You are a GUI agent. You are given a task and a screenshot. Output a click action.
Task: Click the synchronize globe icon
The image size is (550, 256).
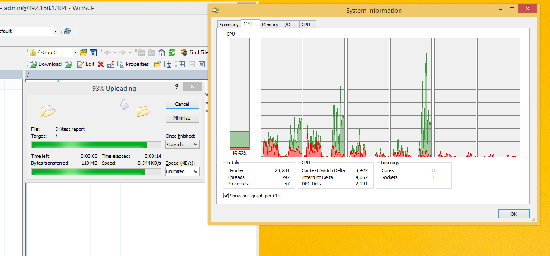[68, 31]
